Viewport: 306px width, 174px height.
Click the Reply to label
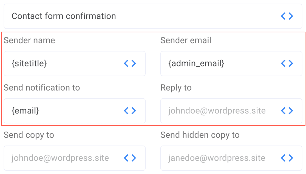pyautogui.click(x=176, y=88)
